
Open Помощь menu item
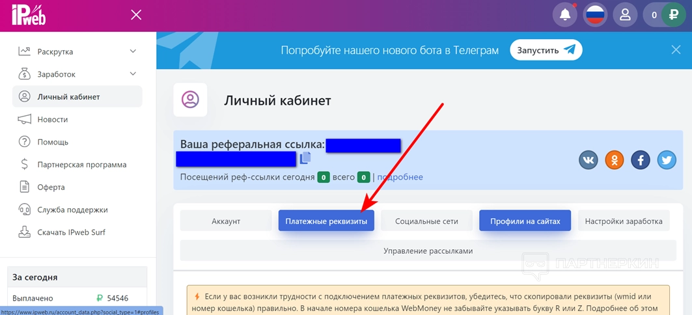(53, 142)
